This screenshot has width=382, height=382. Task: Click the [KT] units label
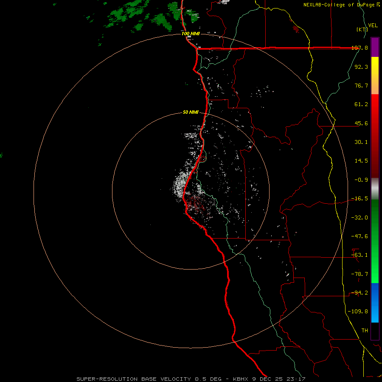tap(362, 29)
